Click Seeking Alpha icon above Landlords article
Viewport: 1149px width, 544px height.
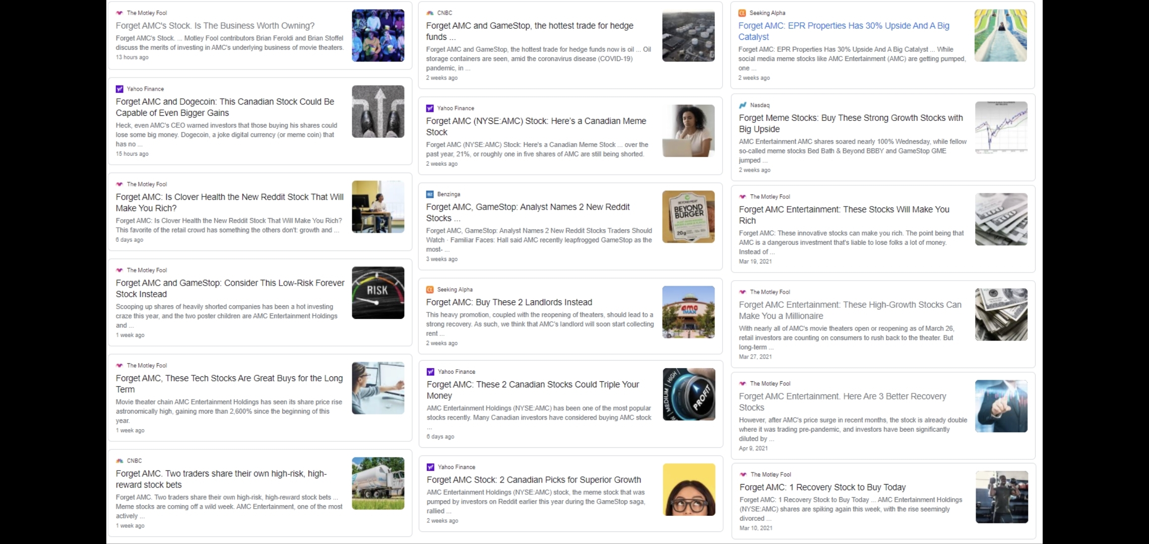430,290
